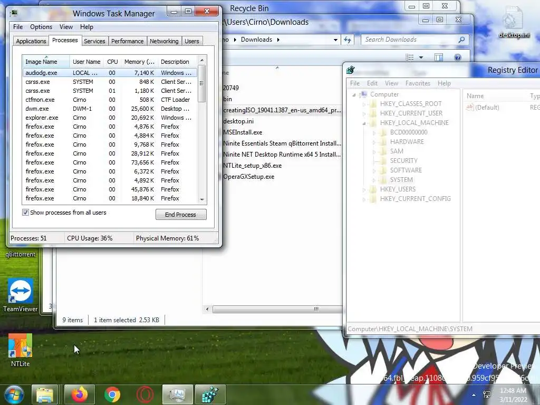
Task: Open the Windows Start orb
Action: point(13,394)
